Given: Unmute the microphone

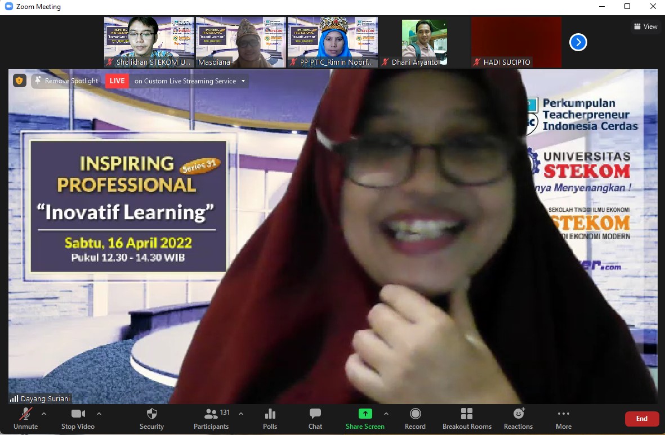Looking at the screenshot, I should tap(25, 419).
